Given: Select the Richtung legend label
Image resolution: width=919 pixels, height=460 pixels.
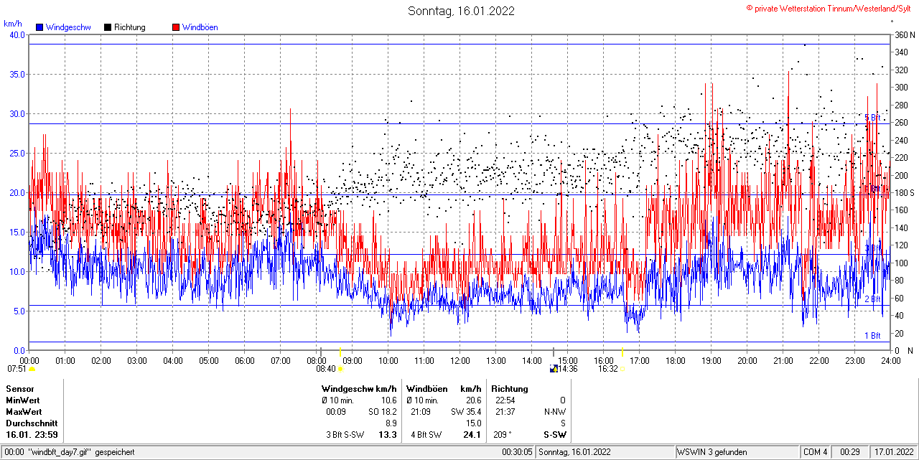Looking at the screenshot, I should click(x=130, y=27).
